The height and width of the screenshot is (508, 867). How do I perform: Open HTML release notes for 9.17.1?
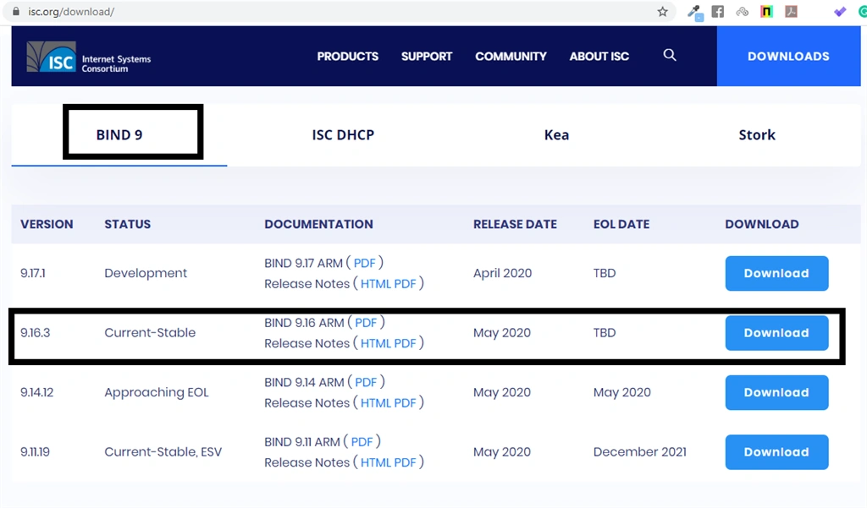[x=375, y=284]
